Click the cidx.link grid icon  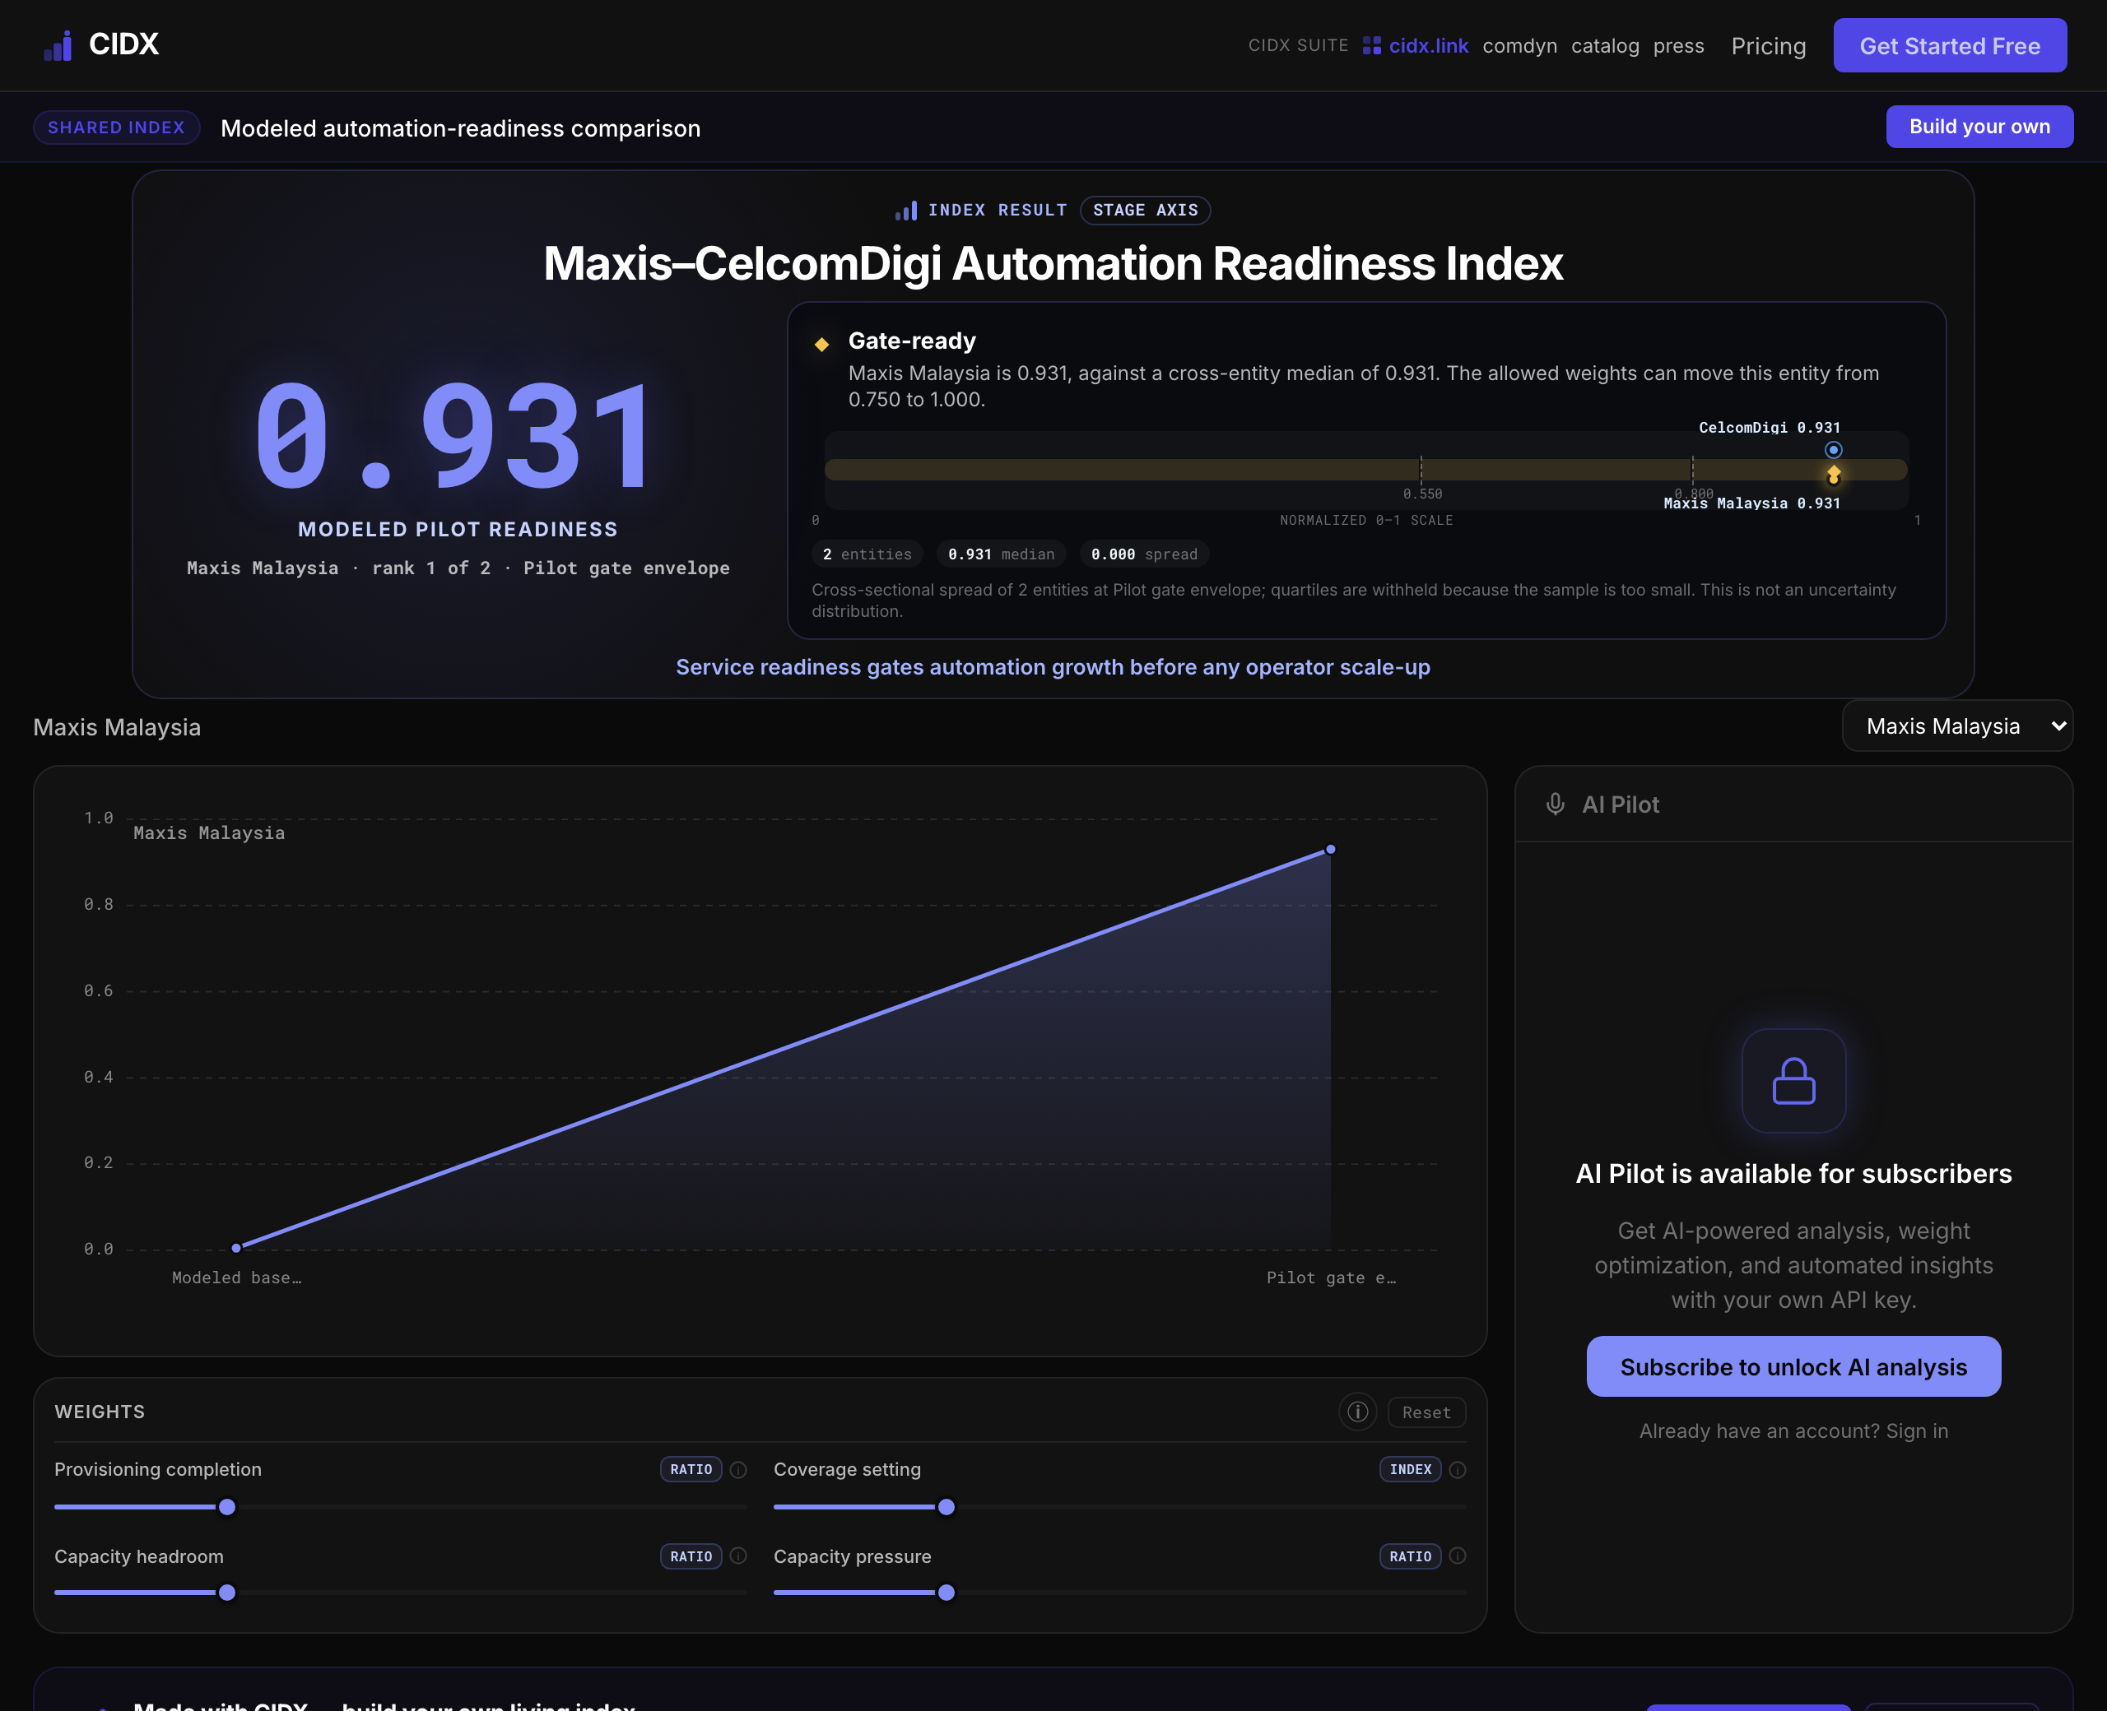click(x=1371, y=45)
